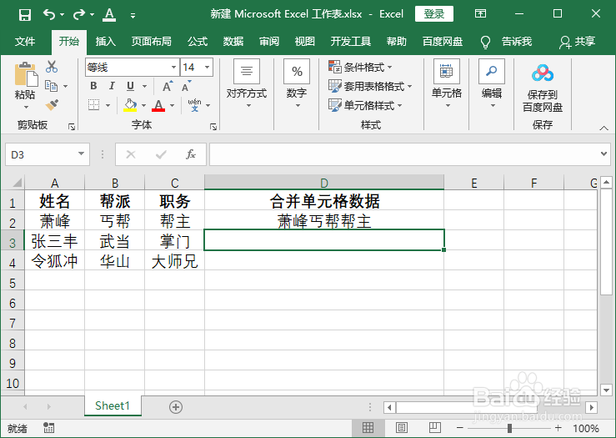Screen dimensions: 616x438
Task: Open the Customize Quick Access Toolbar arrow
Action: pos(133,15)
